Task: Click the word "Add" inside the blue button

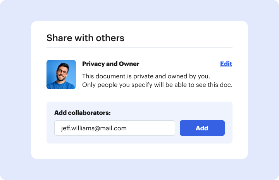Action: point(202,128)
